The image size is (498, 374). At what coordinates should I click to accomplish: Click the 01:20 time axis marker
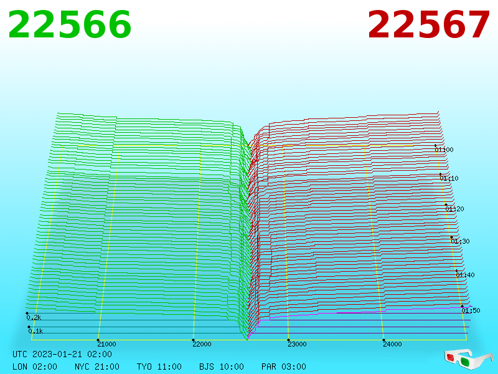pyautogui.click(x=455, y=209)
